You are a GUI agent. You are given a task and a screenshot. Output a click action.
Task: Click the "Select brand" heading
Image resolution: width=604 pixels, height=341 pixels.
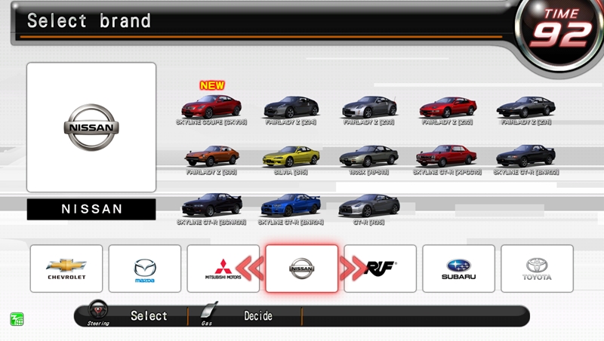coord(89,21)
